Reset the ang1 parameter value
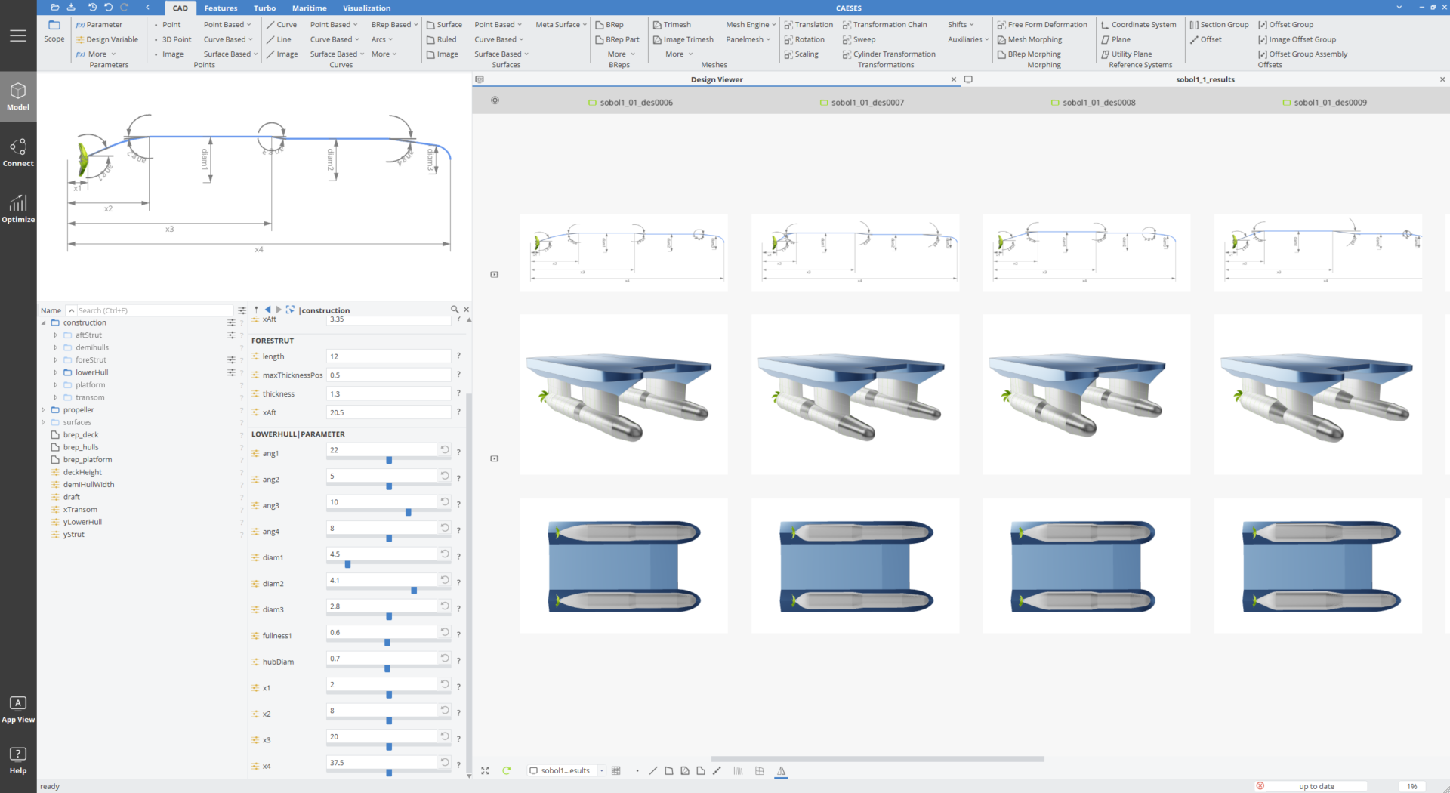Viewport: 1450px width, 793px height. [x=445, y=450]
